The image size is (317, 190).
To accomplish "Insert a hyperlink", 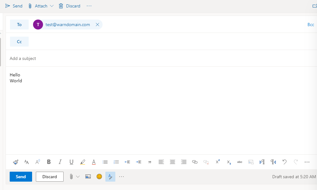I will pos(195,162).
